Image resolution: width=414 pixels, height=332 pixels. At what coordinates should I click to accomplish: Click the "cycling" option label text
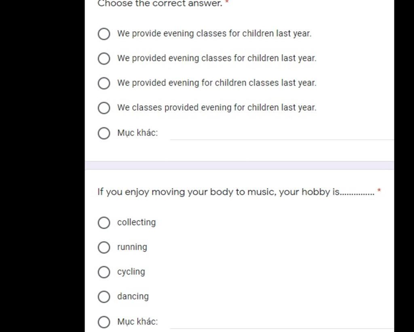131,271
